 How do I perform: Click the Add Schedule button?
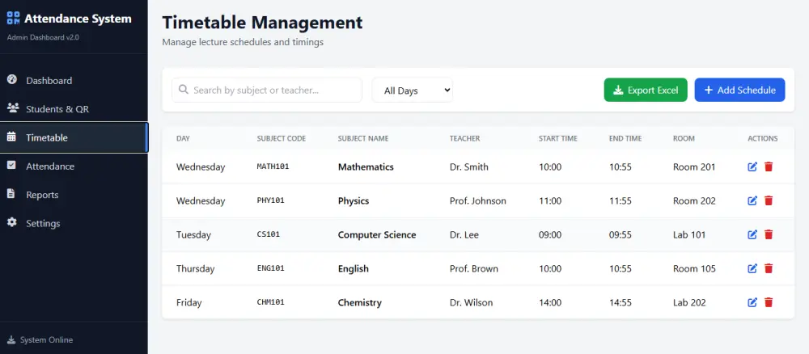tap(739, 91)
